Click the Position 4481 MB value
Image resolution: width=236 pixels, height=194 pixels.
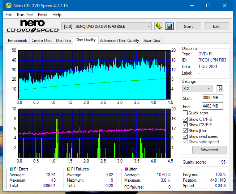[218, 180]
